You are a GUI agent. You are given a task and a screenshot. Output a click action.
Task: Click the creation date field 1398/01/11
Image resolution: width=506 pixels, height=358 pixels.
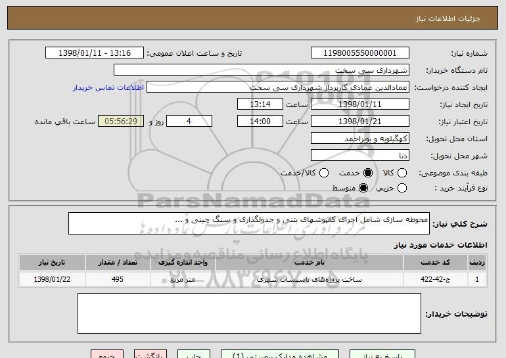tap(360, 104)
